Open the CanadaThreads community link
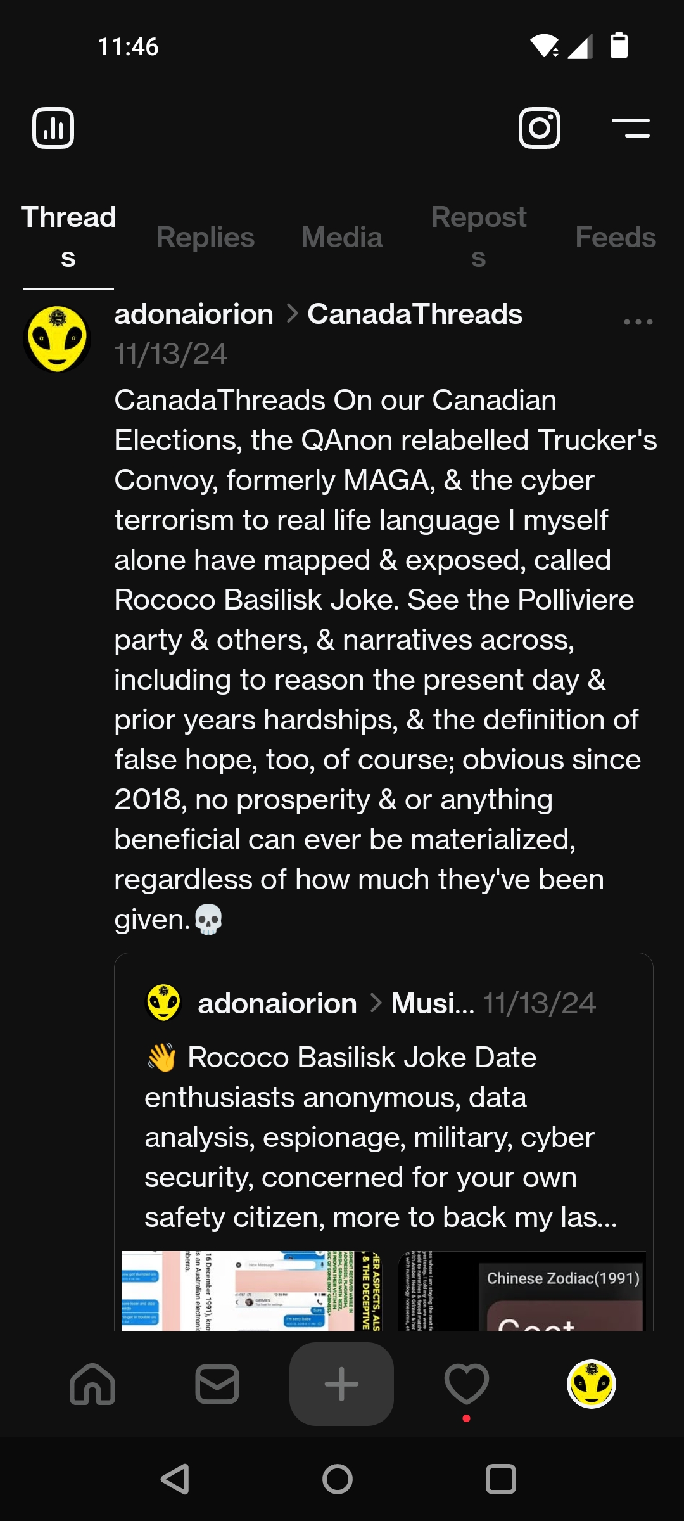684x1521 pixels. click(415, 314)
